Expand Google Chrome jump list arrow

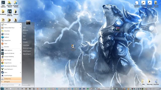pos(20,63)
